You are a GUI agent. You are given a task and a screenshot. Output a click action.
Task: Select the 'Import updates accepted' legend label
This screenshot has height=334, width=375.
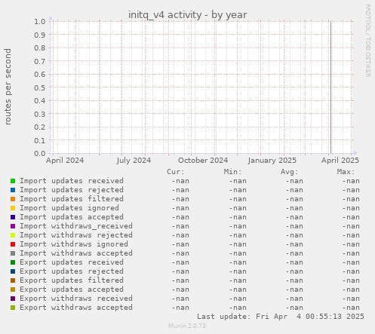72,217
